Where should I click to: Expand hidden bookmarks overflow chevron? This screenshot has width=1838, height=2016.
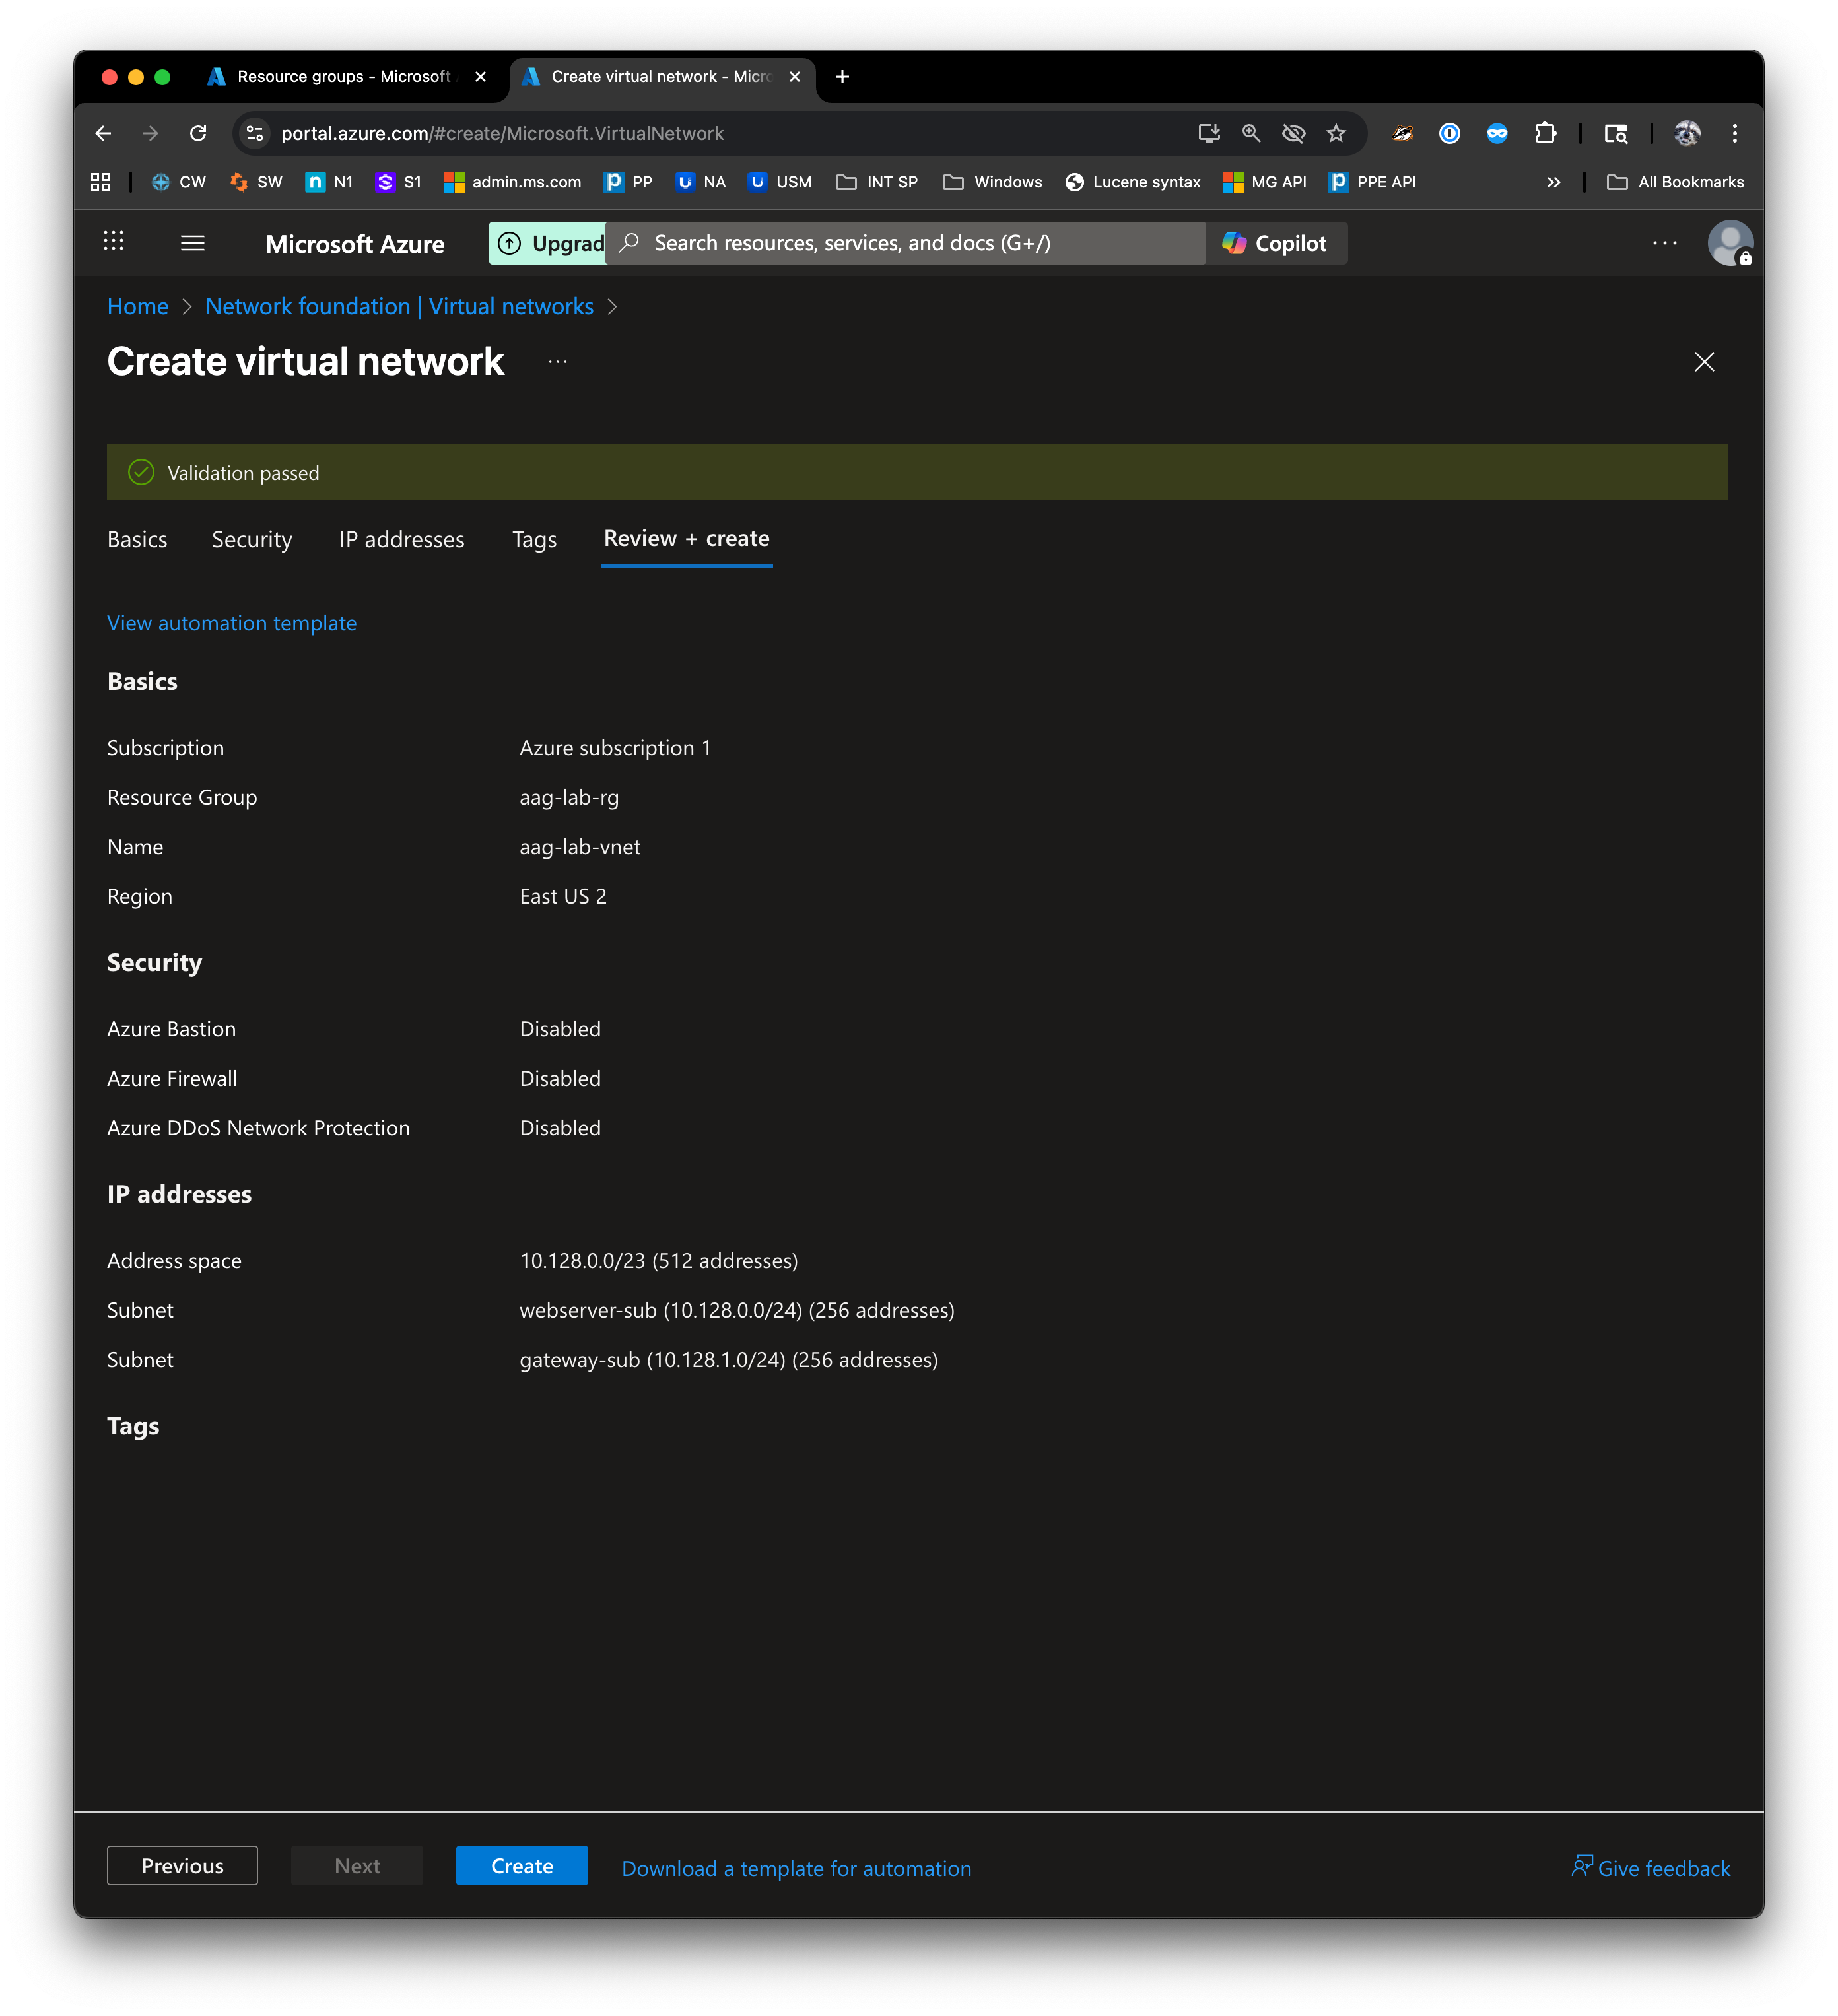tap(1553, 182)
